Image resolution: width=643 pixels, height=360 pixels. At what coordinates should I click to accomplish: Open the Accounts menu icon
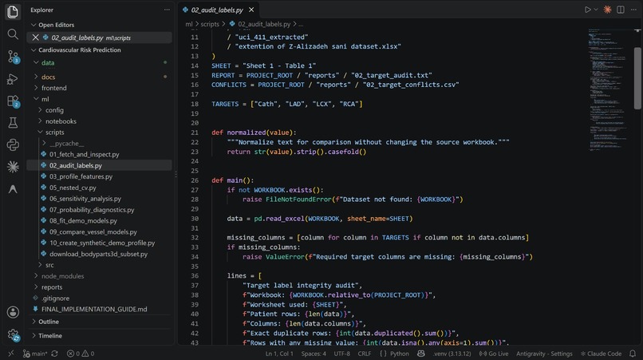point(13,312)
